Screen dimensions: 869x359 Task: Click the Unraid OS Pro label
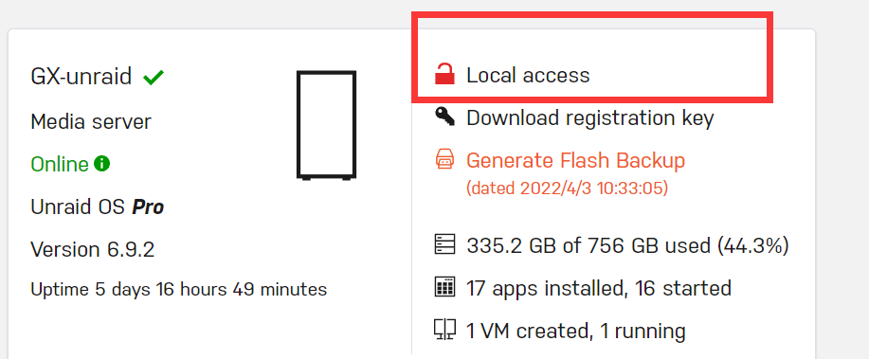click(x=98, y=207)
